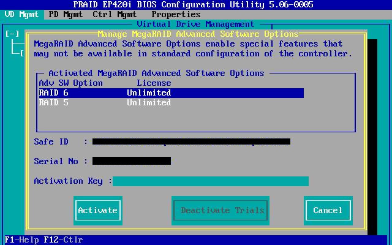The width and height of the screenshot is (392, 245).
Task: Select the RAID 5 option row
Action: coord(171,102)
